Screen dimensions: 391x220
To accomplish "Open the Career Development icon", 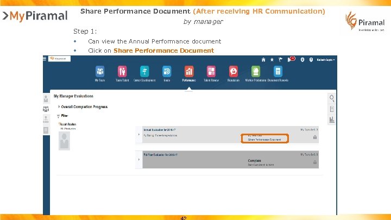I will coord(144,72).
